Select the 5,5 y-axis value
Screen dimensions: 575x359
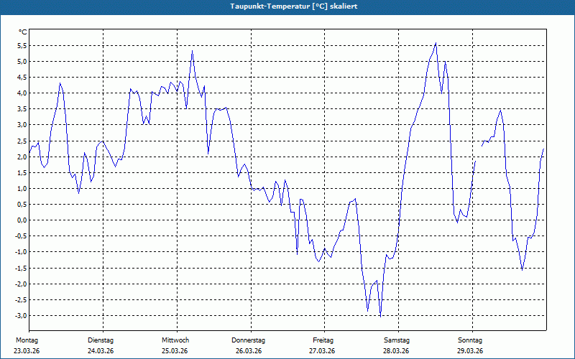tap(22, 46)
